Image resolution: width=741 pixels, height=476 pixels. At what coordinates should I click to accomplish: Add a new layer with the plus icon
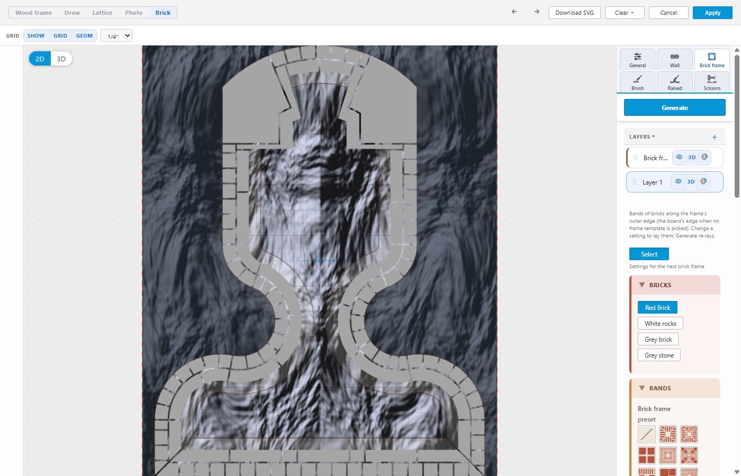pos(715,137)
